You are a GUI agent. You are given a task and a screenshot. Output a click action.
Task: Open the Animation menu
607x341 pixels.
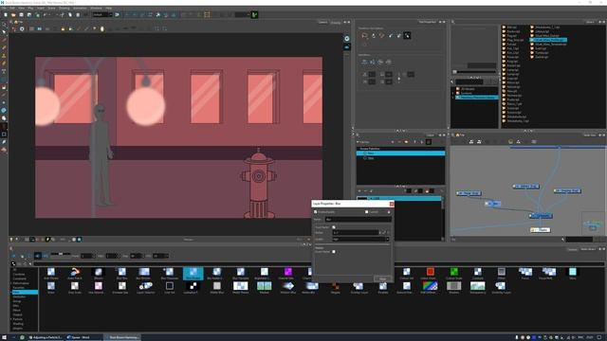pyautogui.click(x=80, y=9)
